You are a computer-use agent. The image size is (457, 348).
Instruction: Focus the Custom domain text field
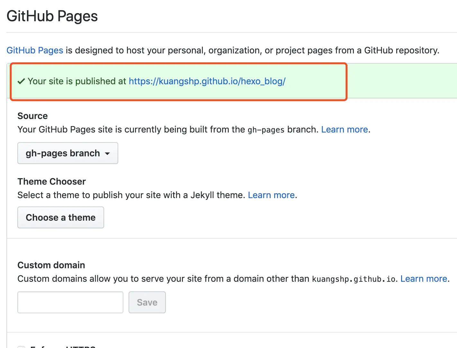coord(70,302)
